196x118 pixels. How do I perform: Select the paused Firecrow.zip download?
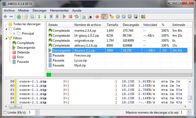pos(117,55)
